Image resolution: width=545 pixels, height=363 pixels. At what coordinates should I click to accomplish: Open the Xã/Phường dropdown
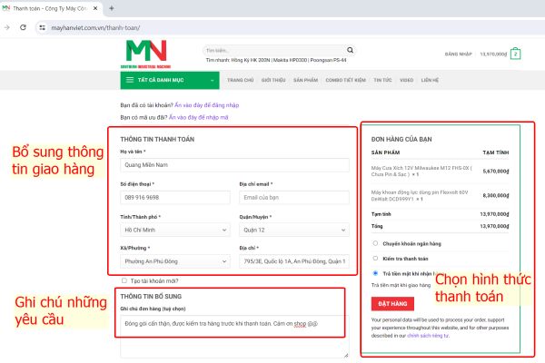[173, 260]
